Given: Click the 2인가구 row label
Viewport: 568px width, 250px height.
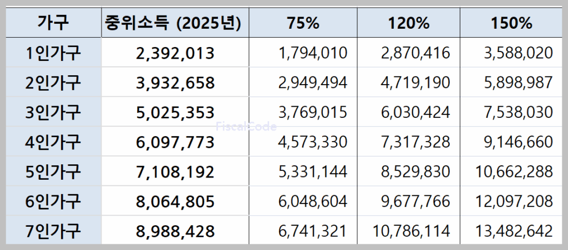Looking at the screenshot, I should tap(53, 83).
